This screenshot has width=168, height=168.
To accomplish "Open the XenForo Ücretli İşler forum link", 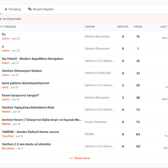I will click(x=98, y=73).
